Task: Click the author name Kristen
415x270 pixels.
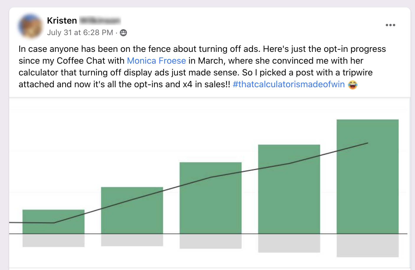Action: pos(62,21)
